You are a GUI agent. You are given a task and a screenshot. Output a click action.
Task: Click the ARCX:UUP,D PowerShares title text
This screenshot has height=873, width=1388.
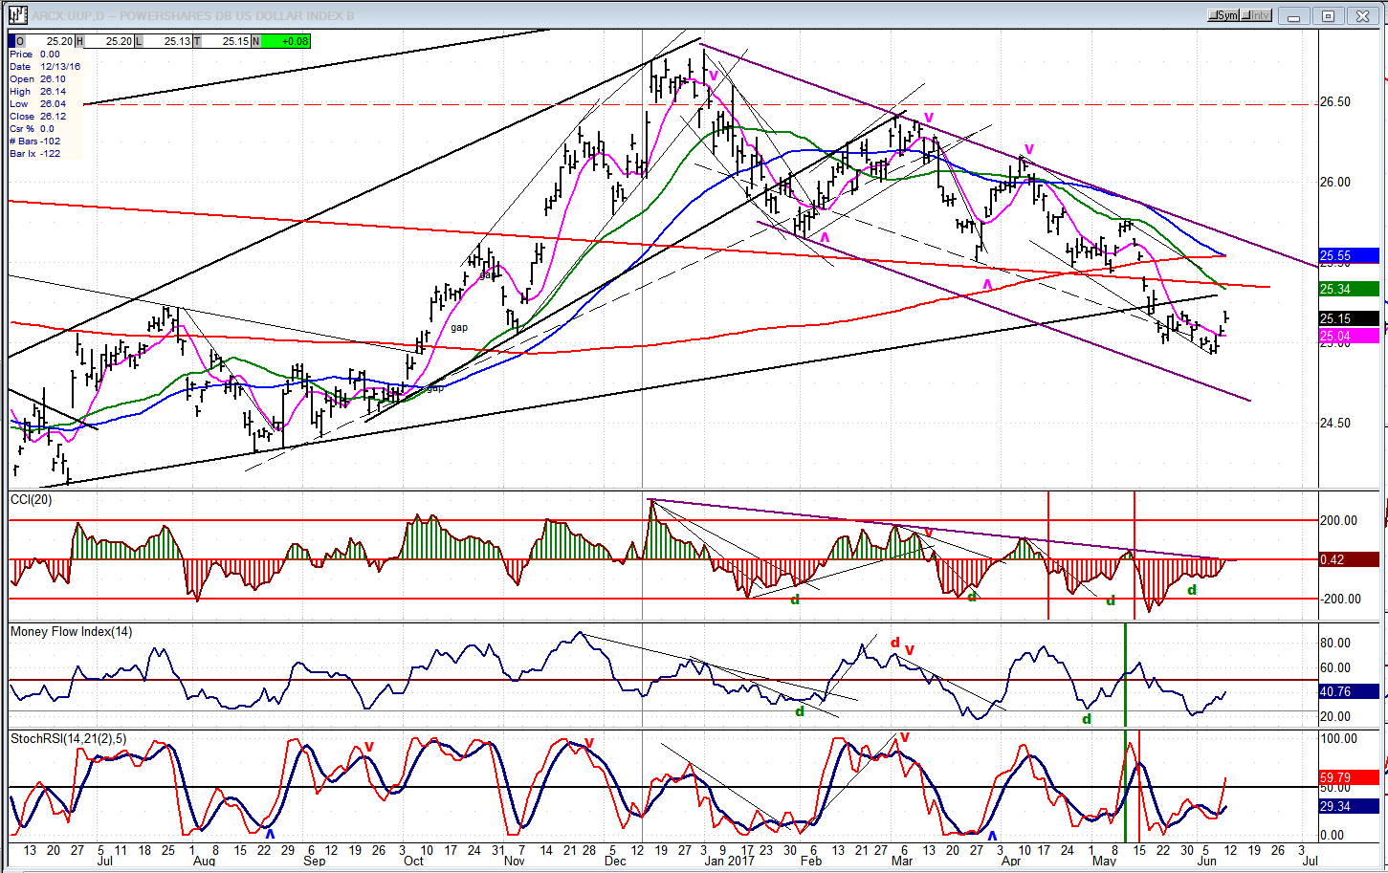coord(193,15)
